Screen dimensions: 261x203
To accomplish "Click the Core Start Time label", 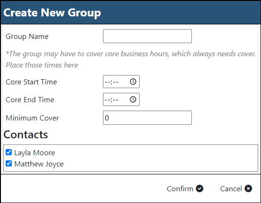I will click(x=32, y=82).
